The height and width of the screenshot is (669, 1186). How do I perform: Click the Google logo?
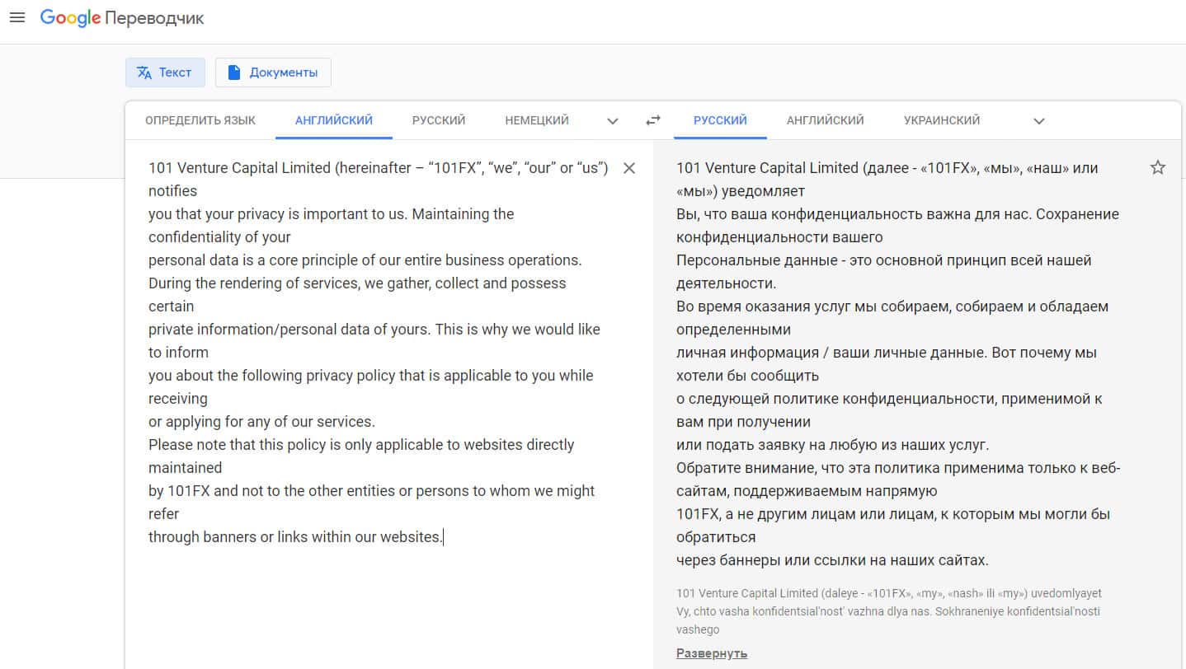click(69, 18)
